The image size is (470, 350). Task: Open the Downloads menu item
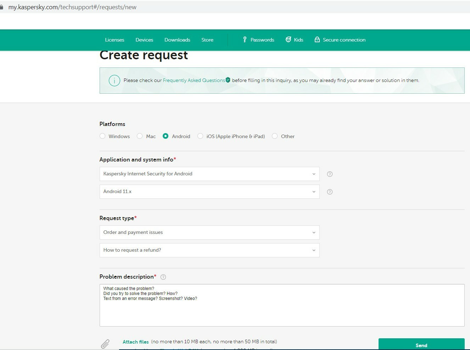pos(177,40)
